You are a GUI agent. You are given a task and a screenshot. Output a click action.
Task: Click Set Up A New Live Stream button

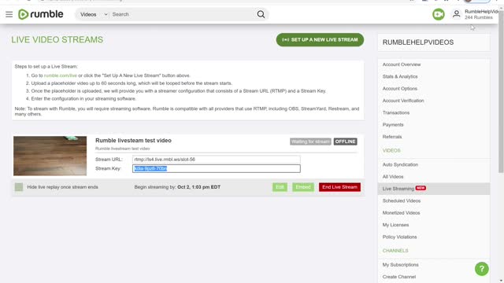click(320, 40)
